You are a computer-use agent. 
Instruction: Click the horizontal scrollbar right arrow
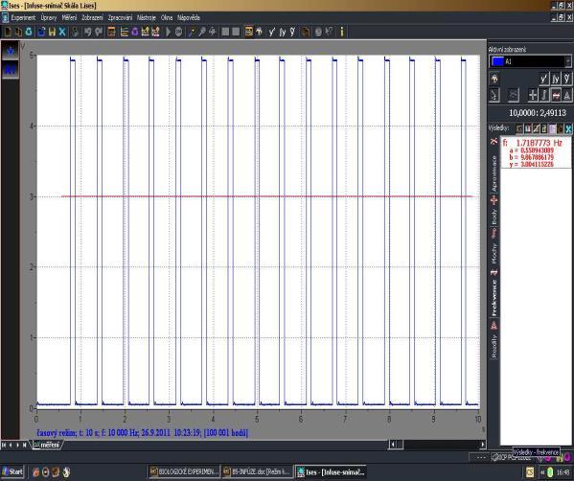(482, 445)
